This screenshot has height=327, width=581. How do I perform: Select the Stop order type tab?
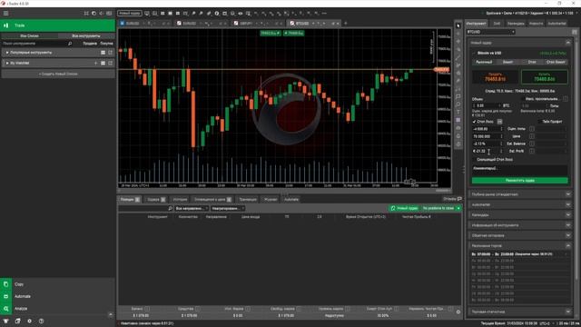tap(532, 62)
